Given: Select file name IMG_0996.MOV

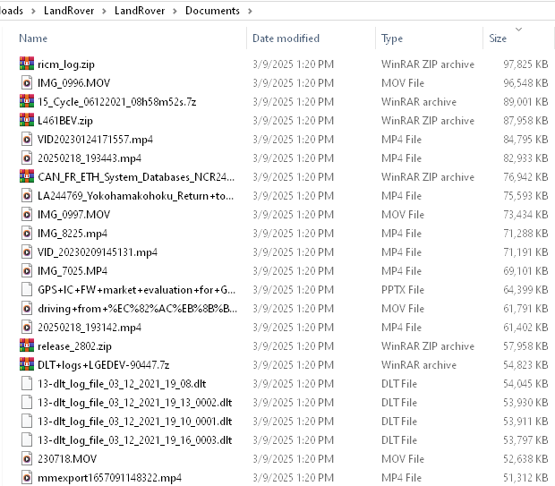Looking at the screenshot, I should click(x=73, y=83).
